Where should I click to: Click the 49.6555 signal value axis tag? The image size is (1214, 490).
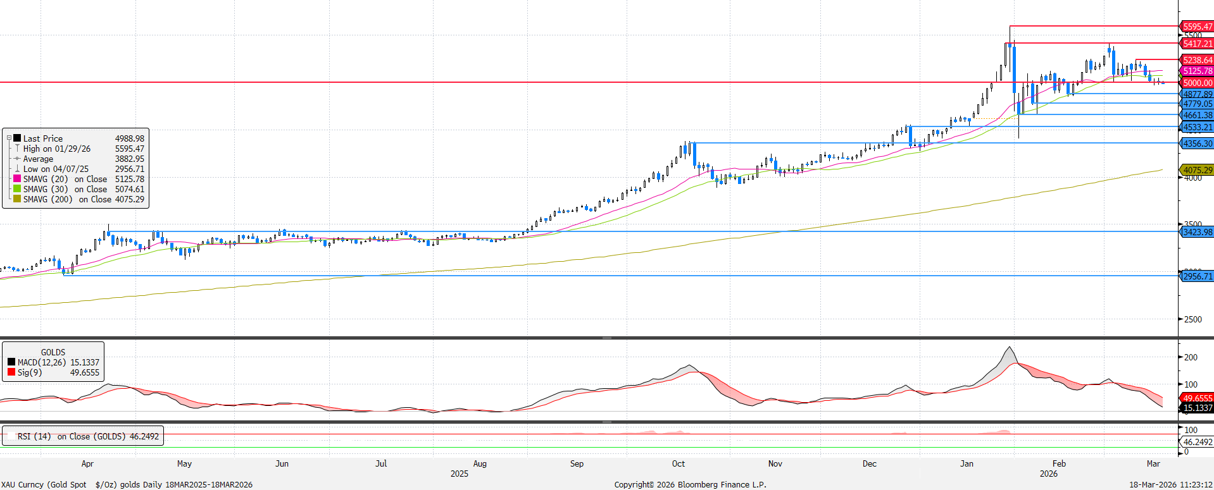click(1197, 398)
